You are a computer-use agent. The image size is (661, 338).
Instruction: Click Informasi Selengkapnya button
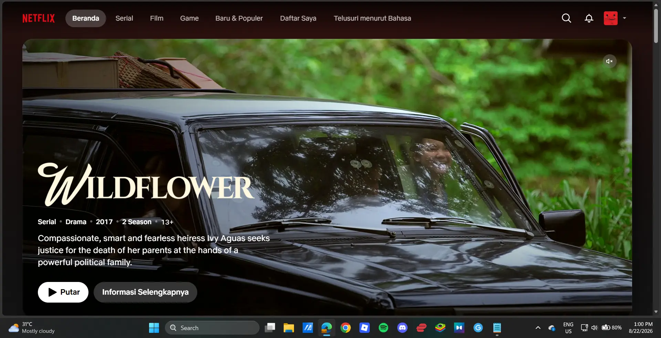145,292
